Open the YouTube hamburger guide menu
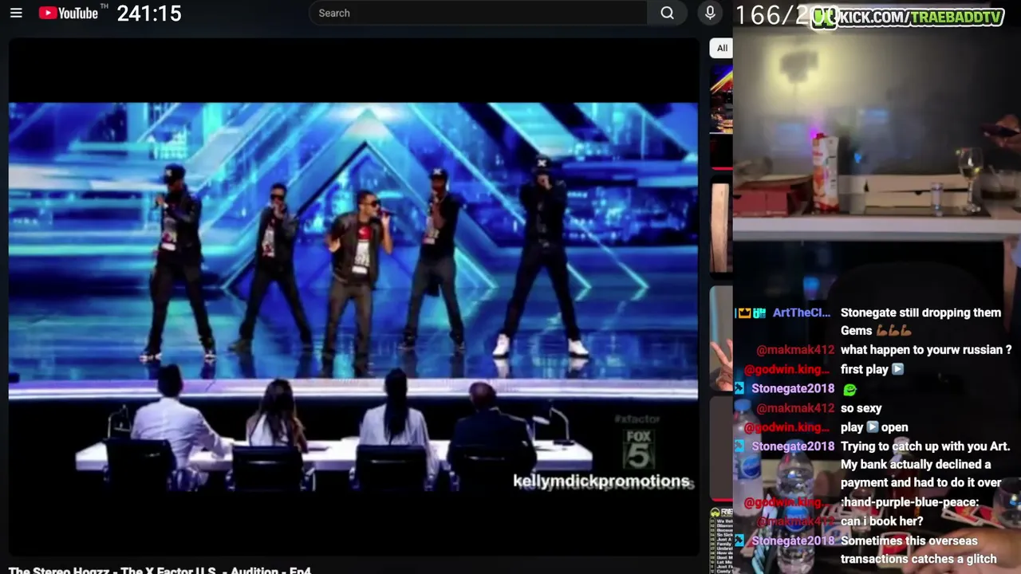The width and height of the screenshot is (1021, 574). [x=16, y=13]
